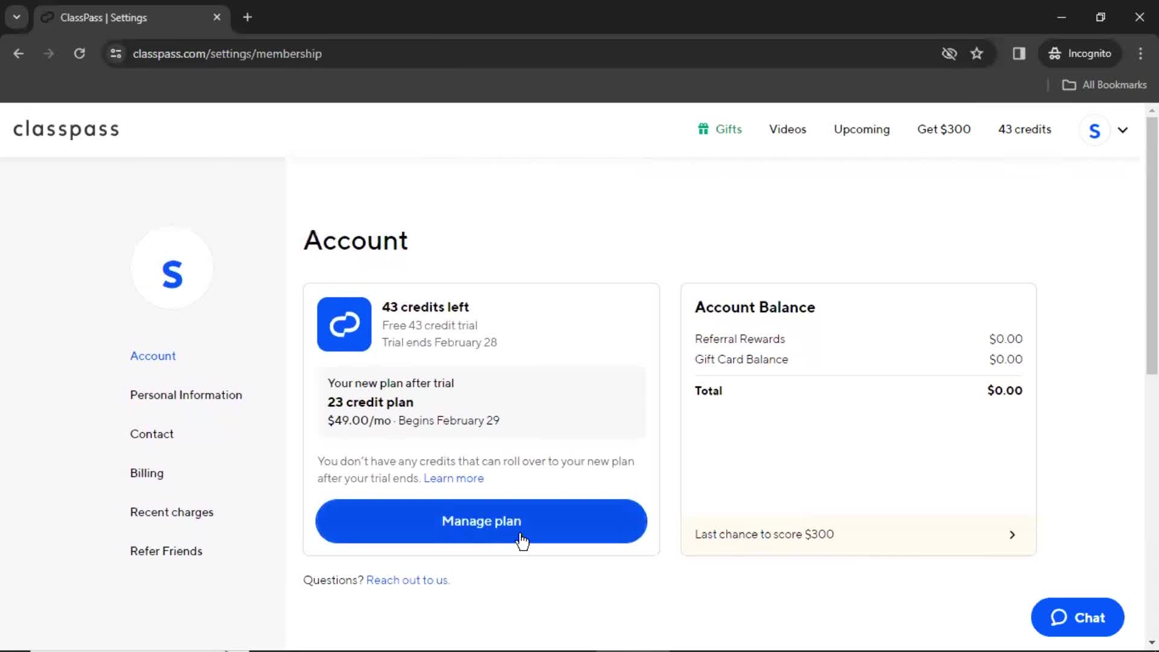
Task: Click the Get $300 offer icon
Action: pyautogui.click(x=943, y=128)
